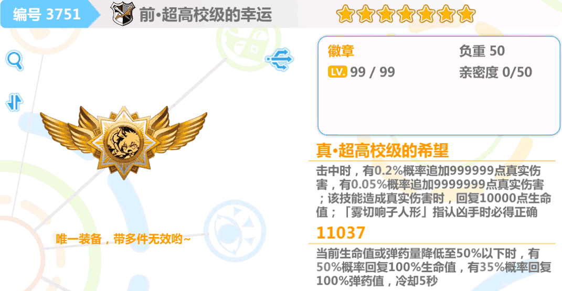
Task: Click the orange LV. level badge
Action: click(x=337, y=72)
